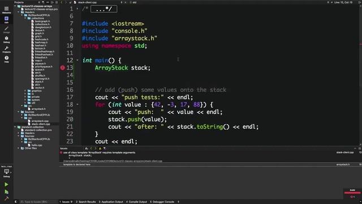Fold the main function at line 12
The image size is (362, 204).
(77, 60)
